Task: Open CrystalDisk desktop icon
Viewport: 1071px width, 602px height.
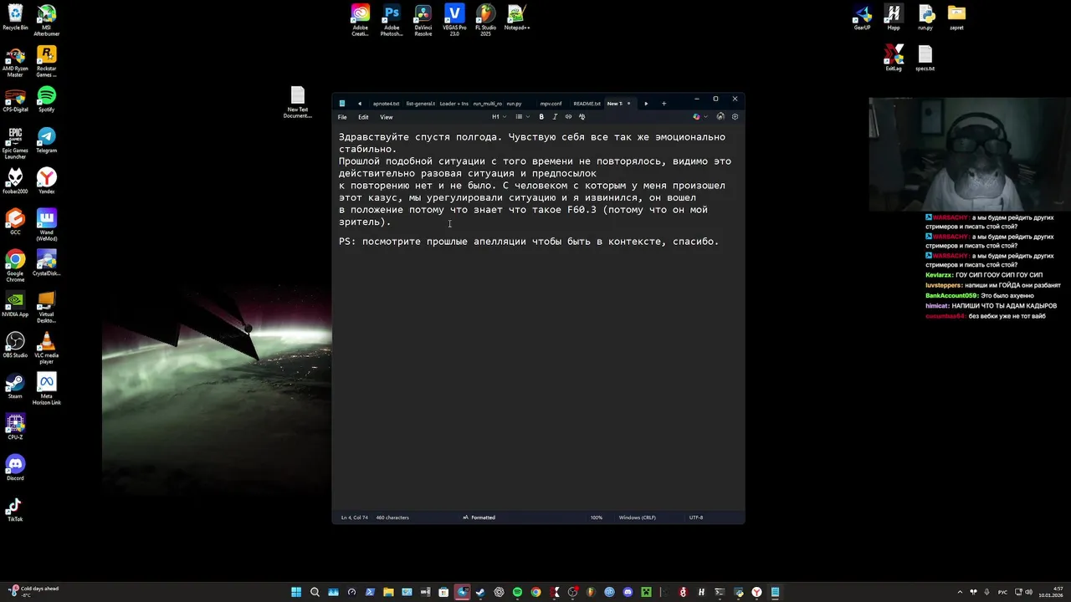Action: coord(47,263)
